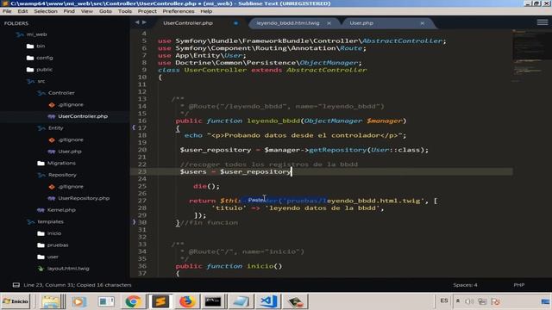Open the Find menu
Screen dimensions: 552x310
click(69, 11)
